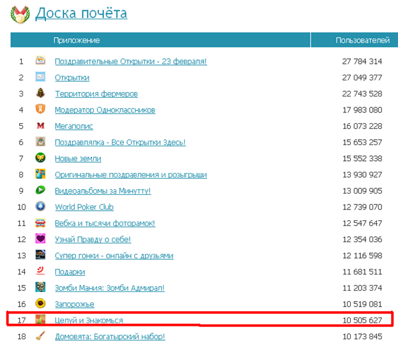
Task: Click the World Poker Club chip icon
Action: [x=40, y=206]
